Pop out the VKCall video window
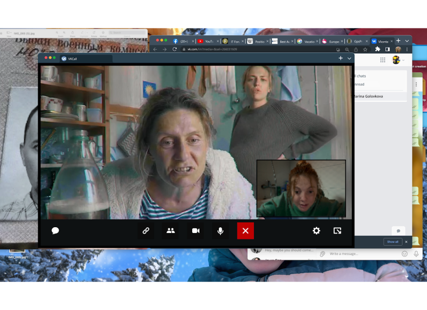Viewport: 427px width, 310px height. 337,231
